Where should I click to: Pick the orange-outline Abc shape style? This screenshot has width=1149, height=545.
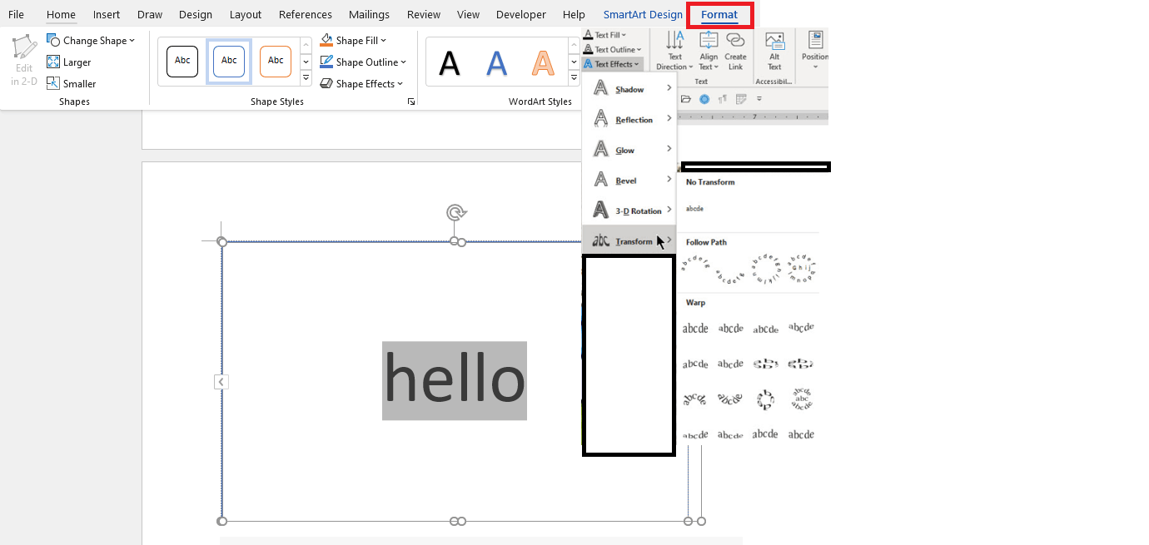point(276,61)
